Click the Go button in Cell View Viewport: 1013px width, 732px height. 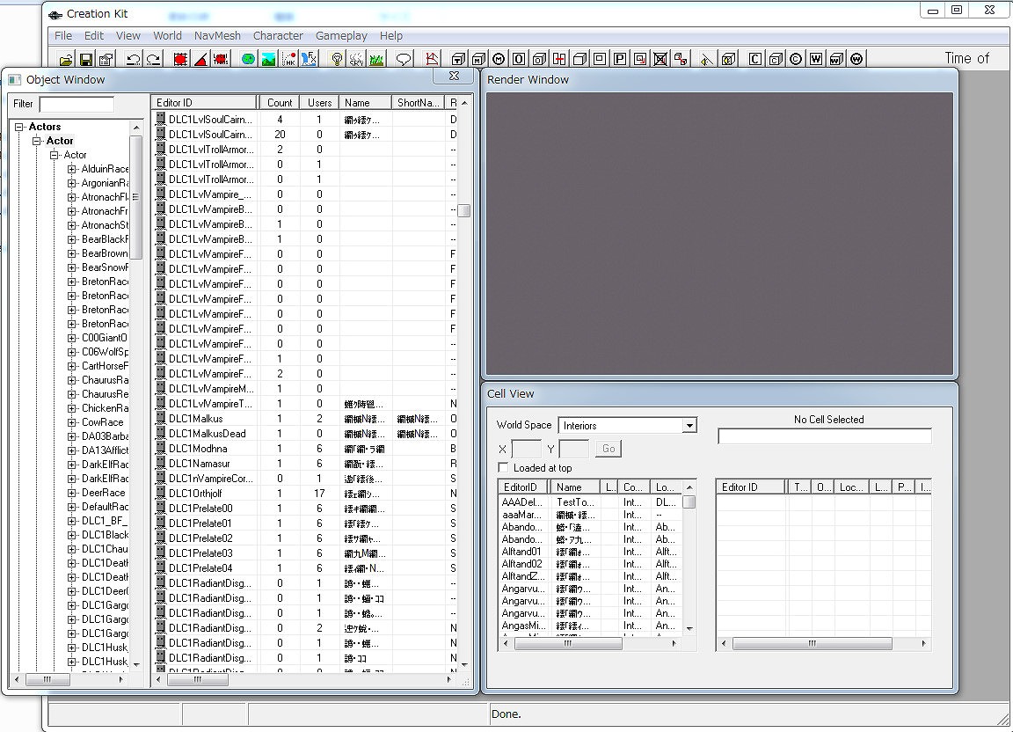pos(609,449)
